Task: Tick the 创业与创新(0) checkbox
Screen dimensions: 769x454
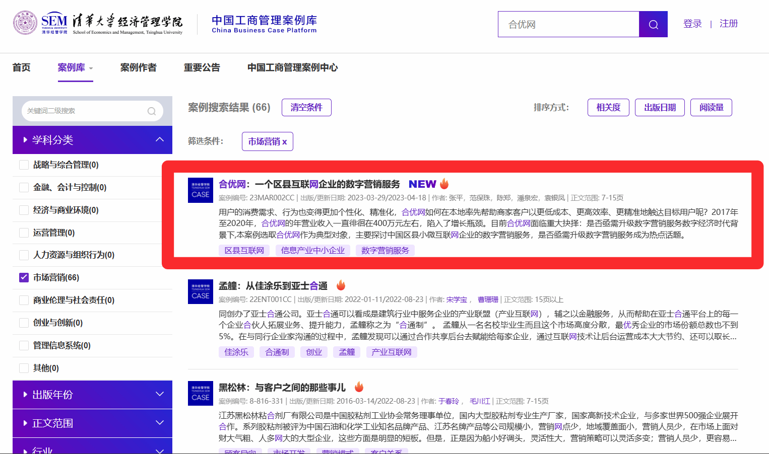Action: pos(24,323)
